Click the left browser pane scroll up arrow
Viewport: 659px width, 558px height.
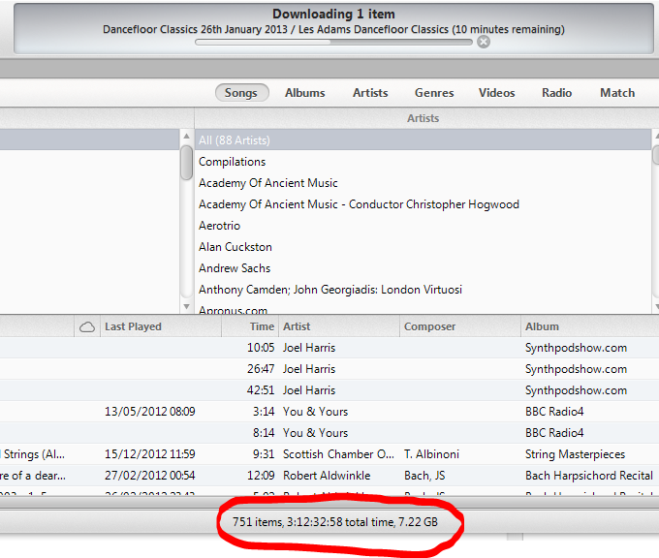[x=187, y=137]
